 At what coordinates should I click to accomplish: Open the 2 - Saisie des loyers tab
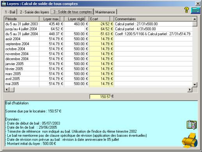click(34, 12)
